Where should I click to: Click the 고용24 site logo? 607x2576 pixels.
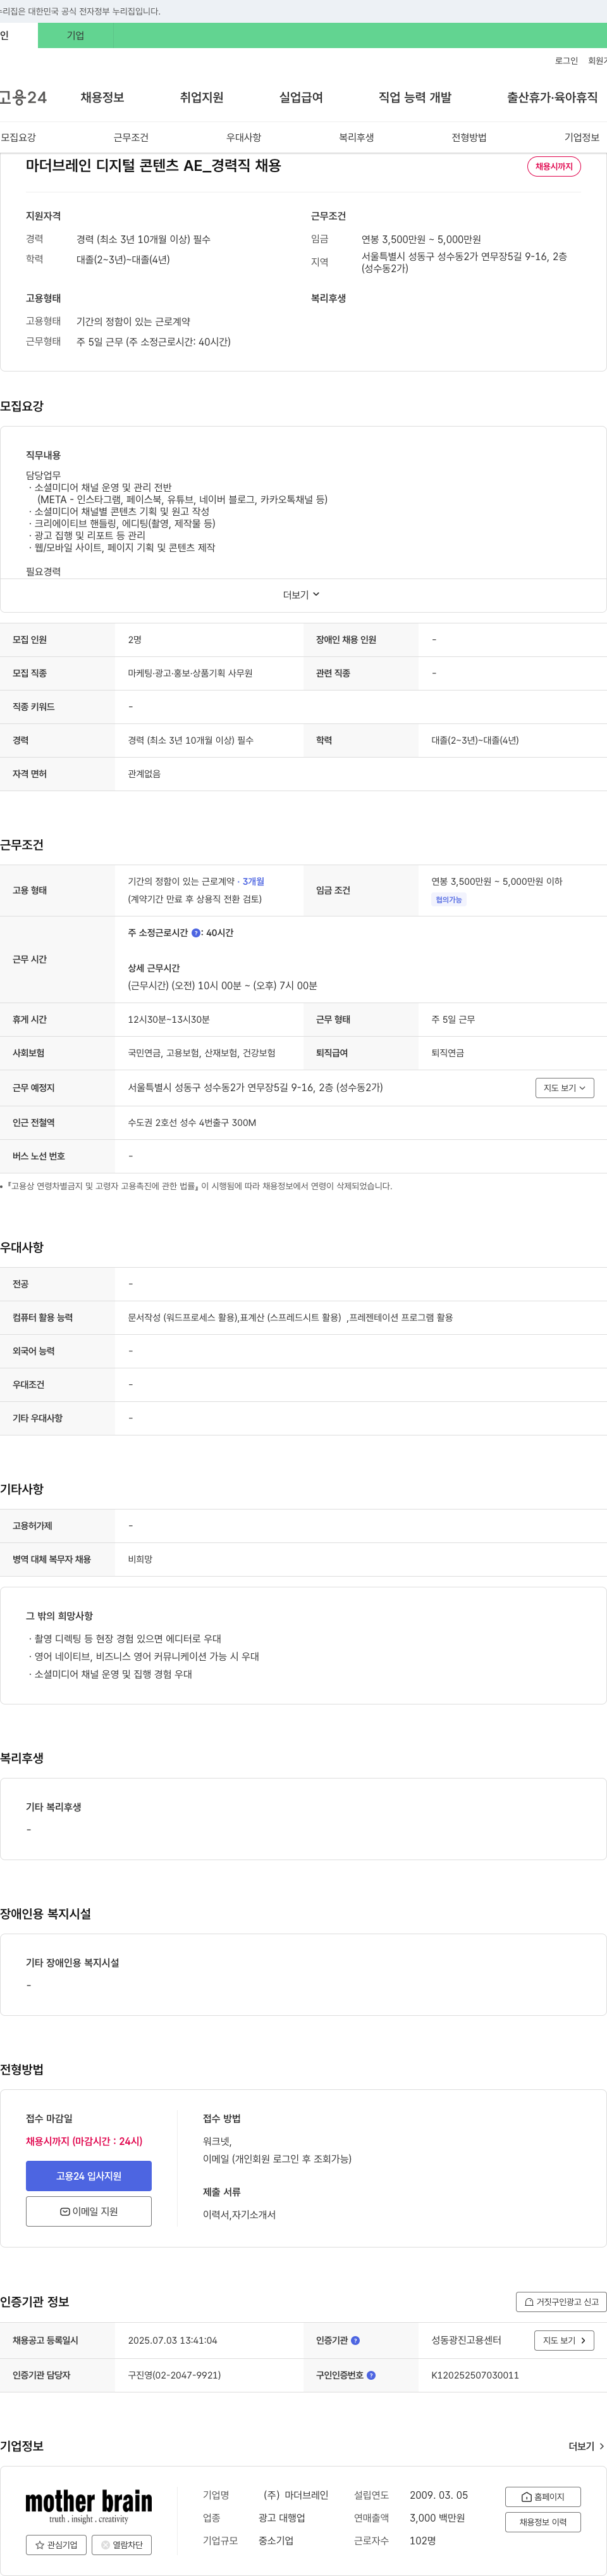coord(23,97)
